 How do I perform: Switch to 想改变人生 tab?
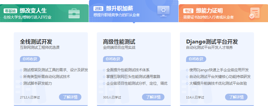tap(44, 13)
